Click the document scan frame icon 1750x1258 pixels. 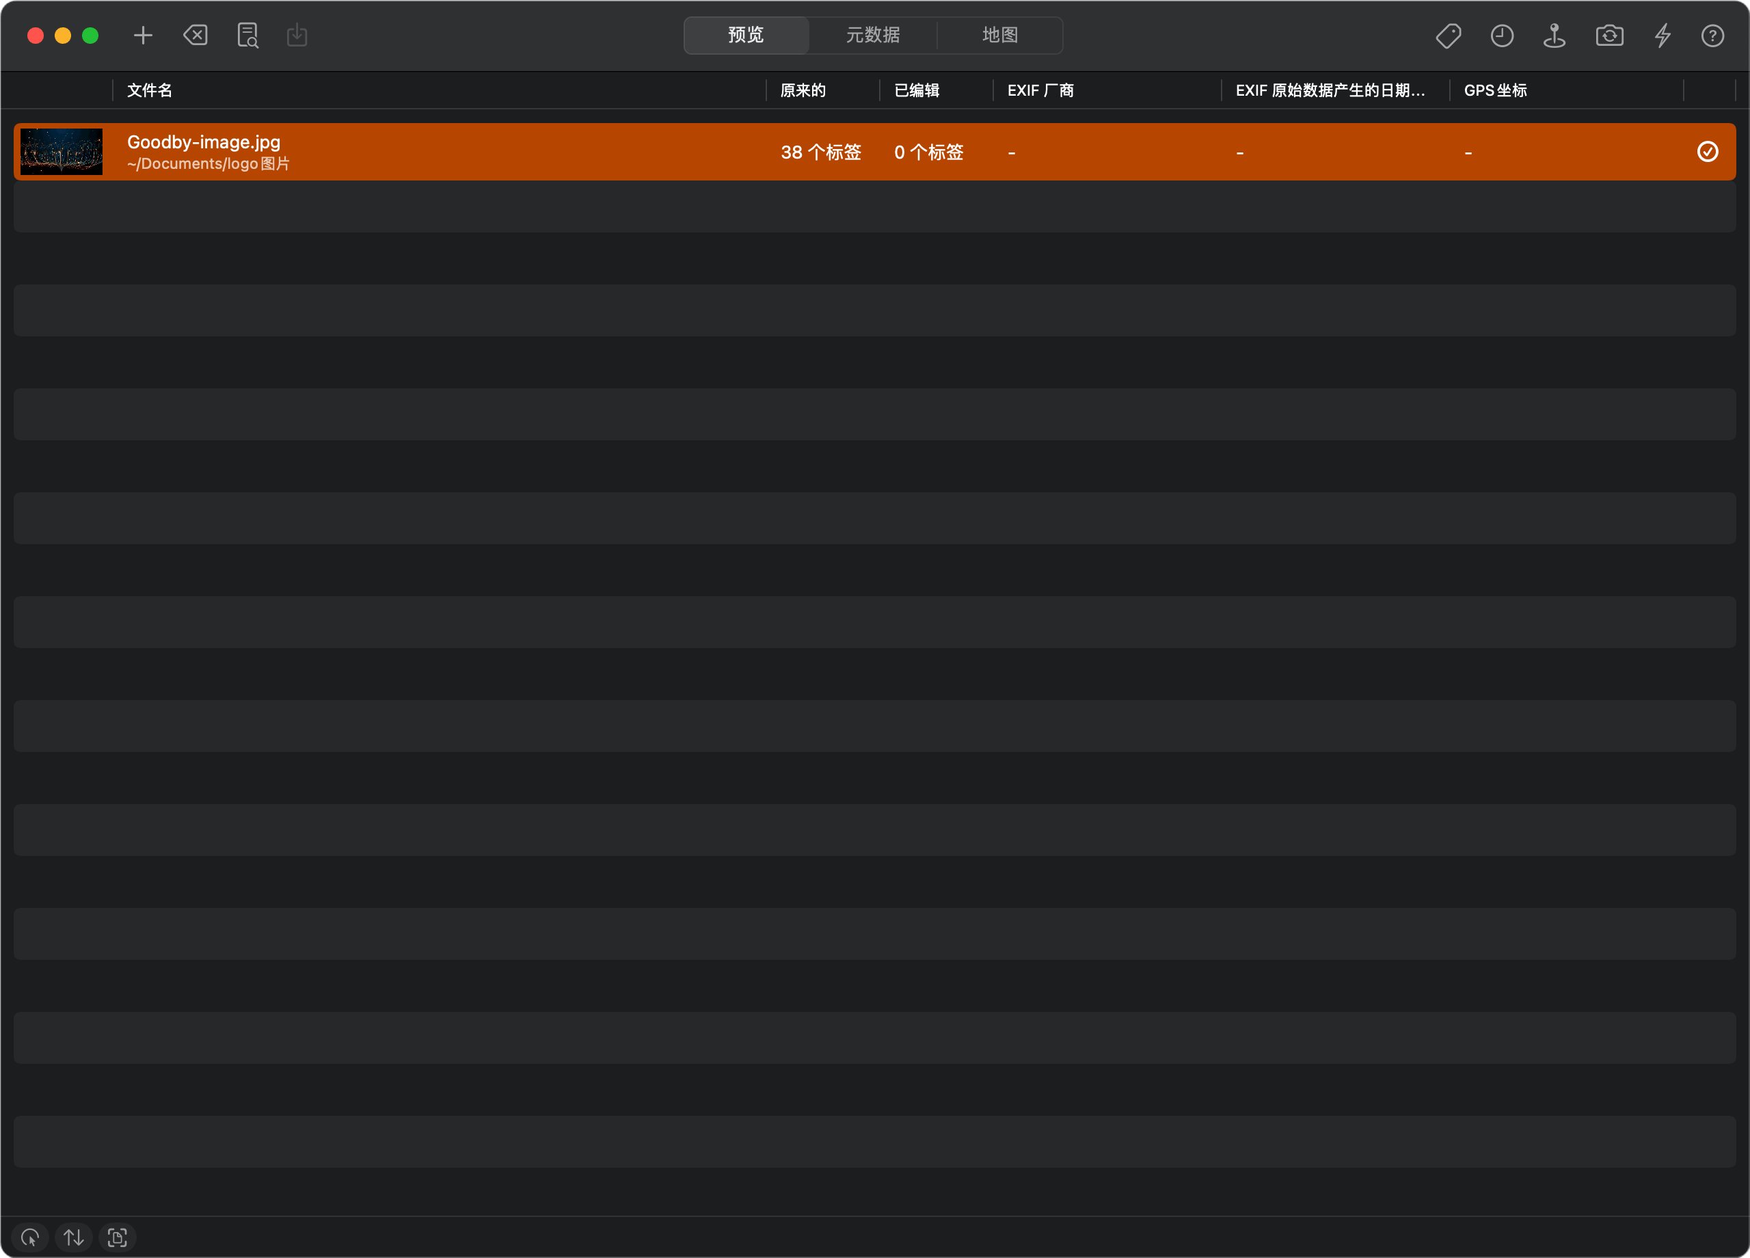(118, 1237)
